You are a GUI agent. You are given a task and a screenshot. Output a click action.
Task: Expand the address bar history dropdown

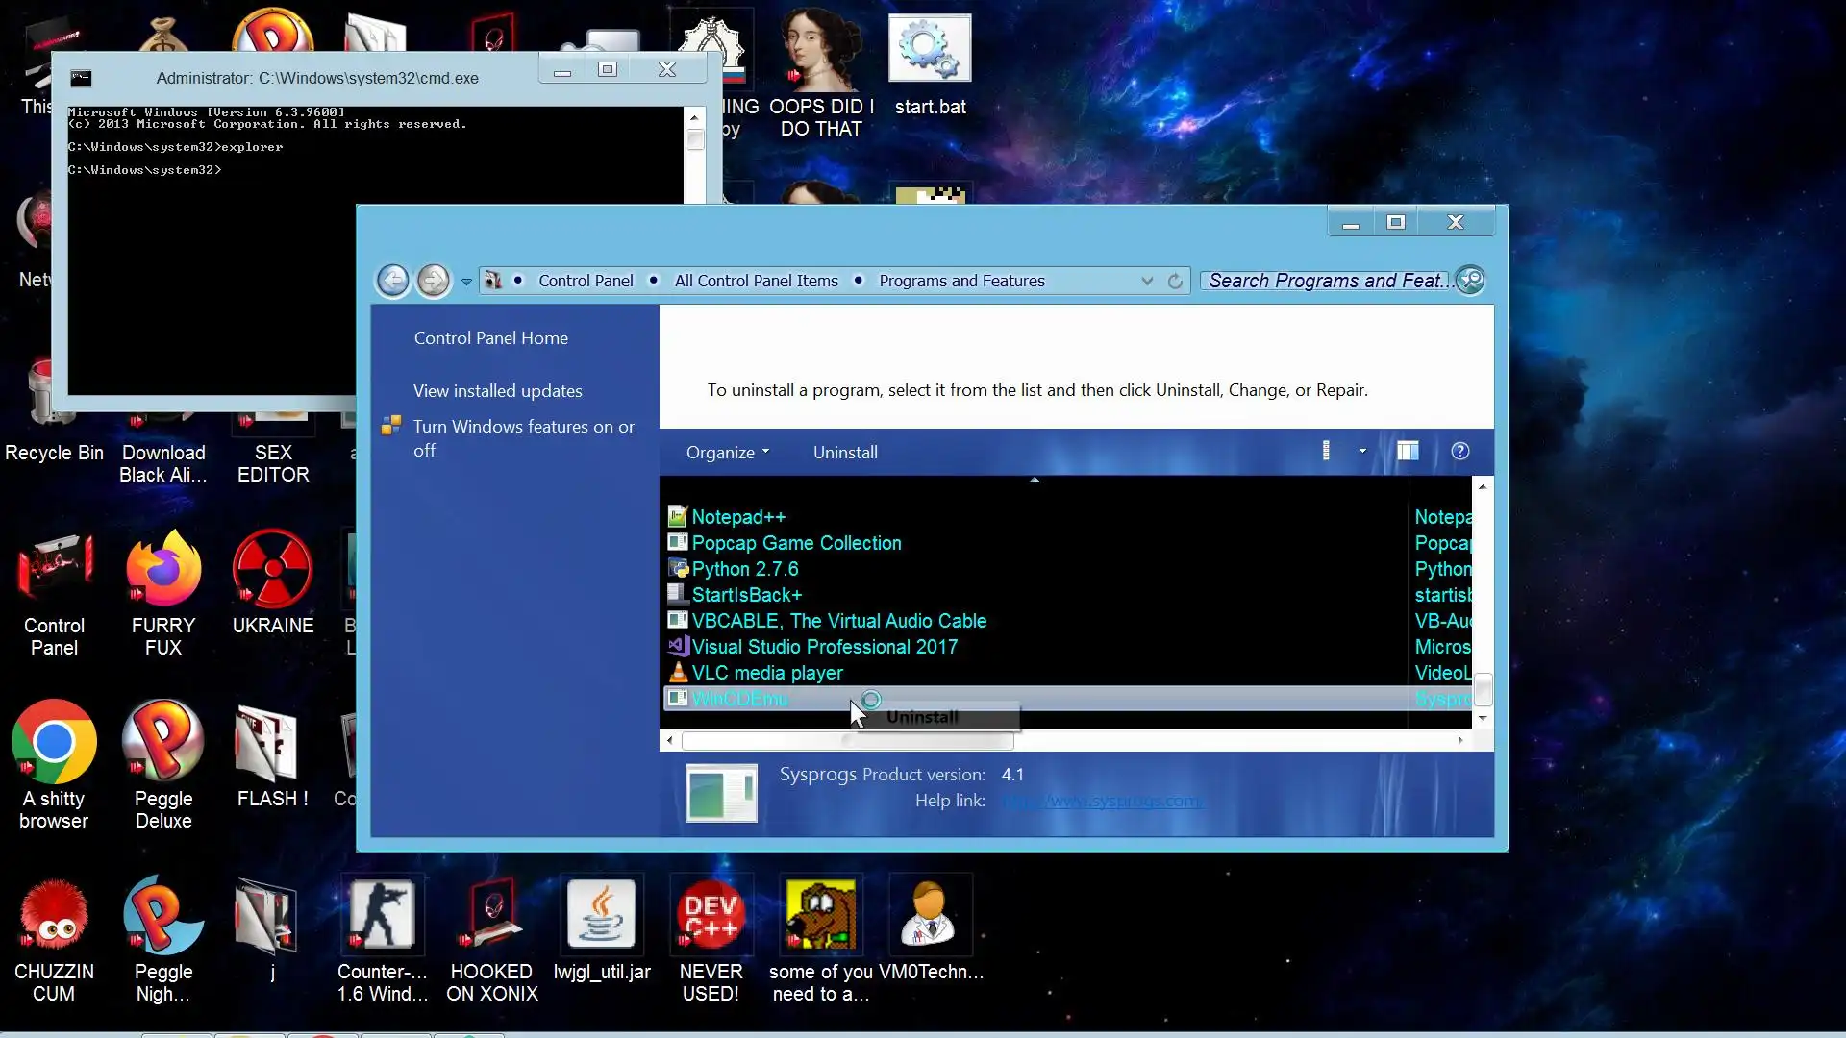coord(1147,281)
